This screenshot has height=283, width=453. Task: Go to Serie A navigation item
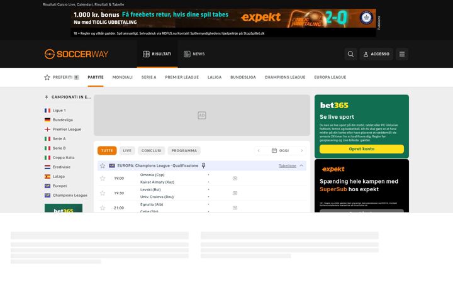pyautogui.click(x=148, y=77)
